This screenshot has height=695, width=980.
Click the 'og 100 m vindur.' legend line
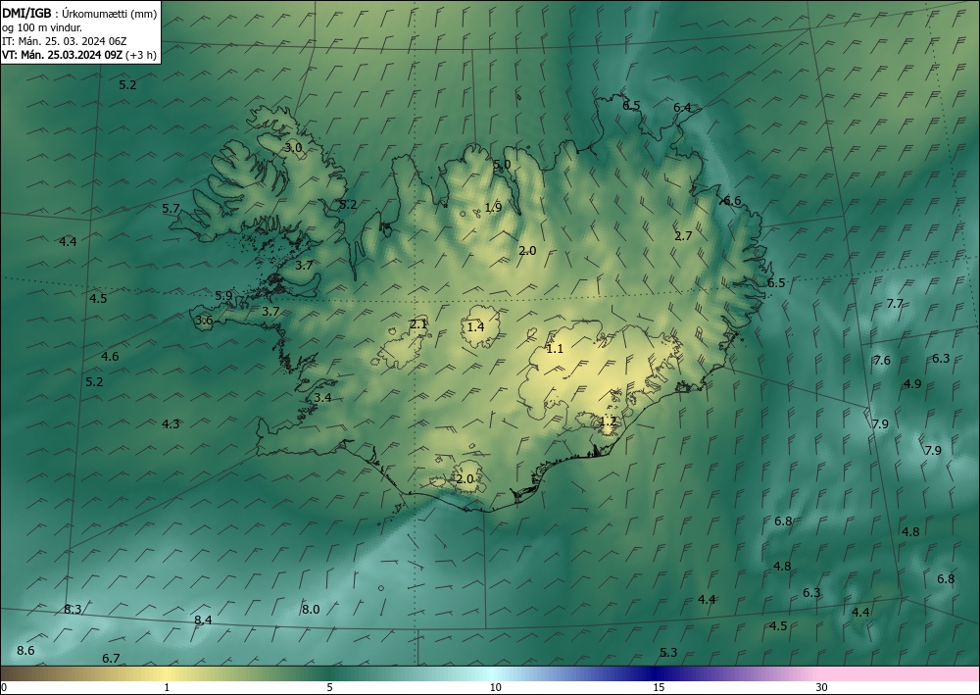[x=42, y=27]
